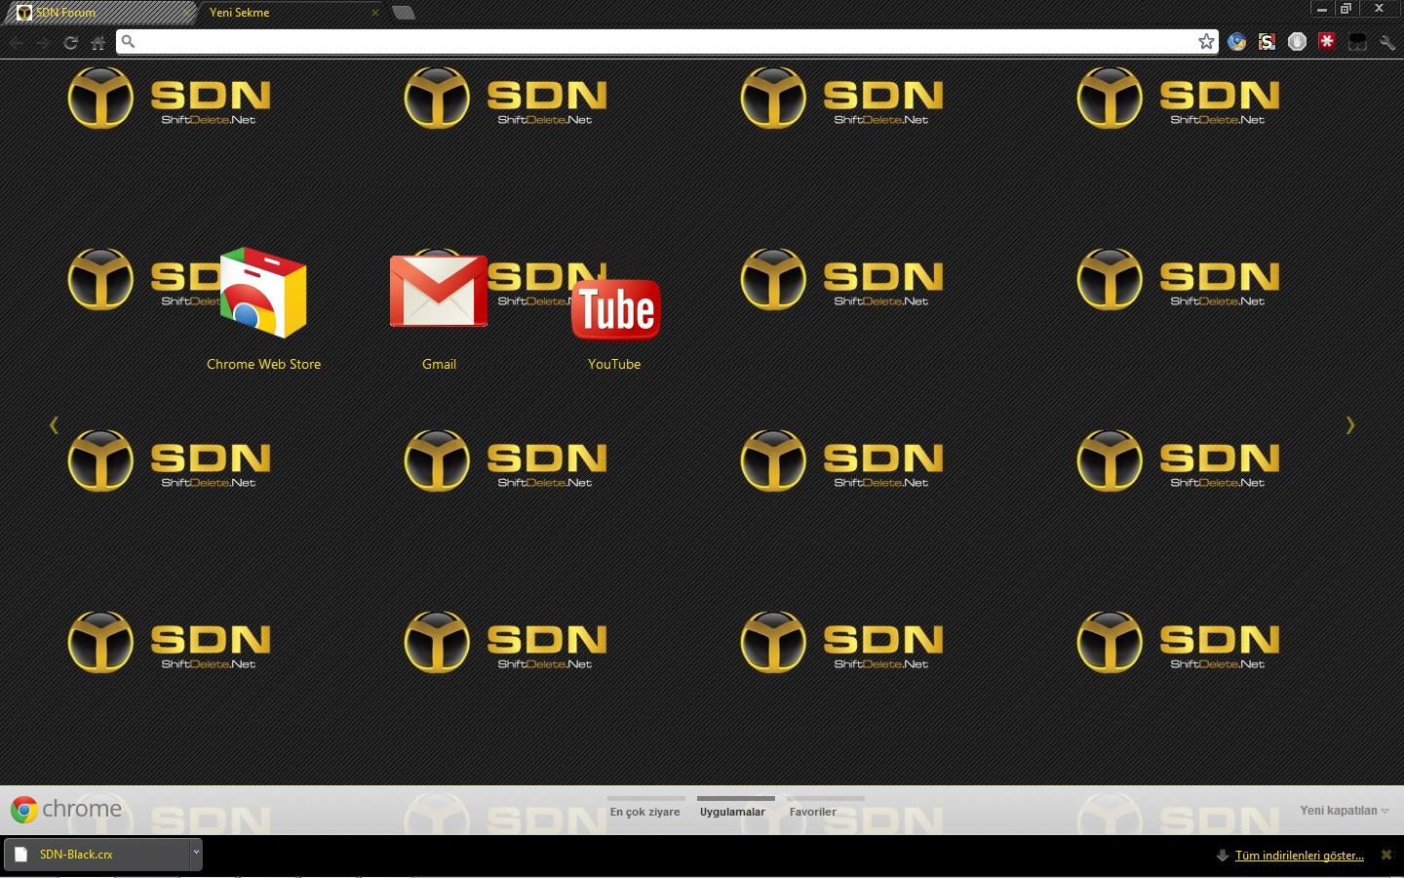Open the downloaded SDN-Black.crx file
The width and height of the screenshot is (1404, 878).
[x=97, y=854]
